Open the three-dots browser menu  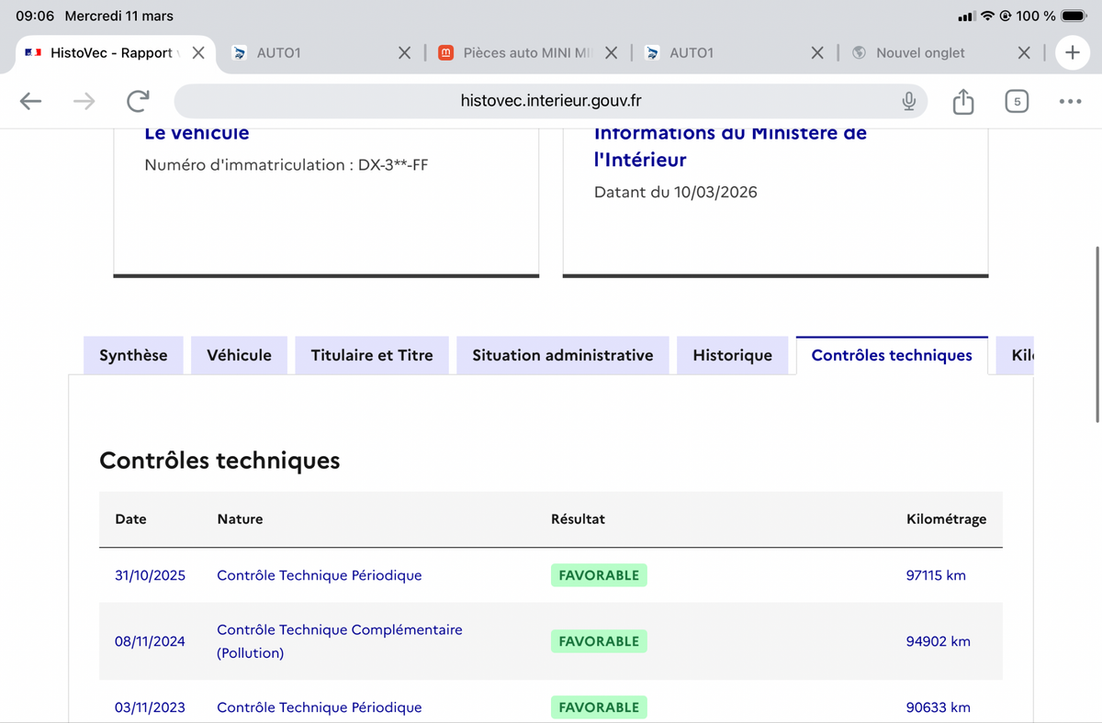point(1070,101)
